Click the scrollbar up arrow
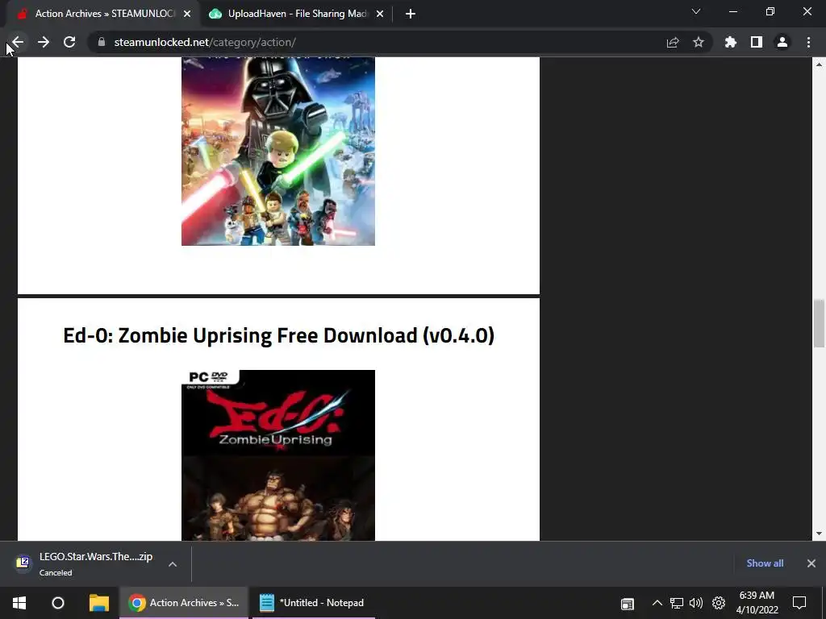Viewport: 826px width, 619px height. [819, 64]
